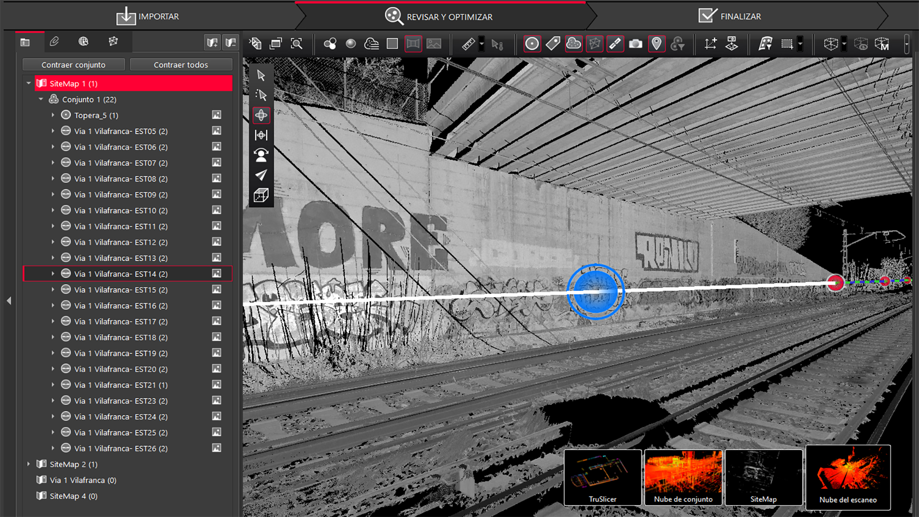Screen dimensions: 919x517
Task: Click the Contraer todos button
Action: pyautogui.click(x=180, y=65)
